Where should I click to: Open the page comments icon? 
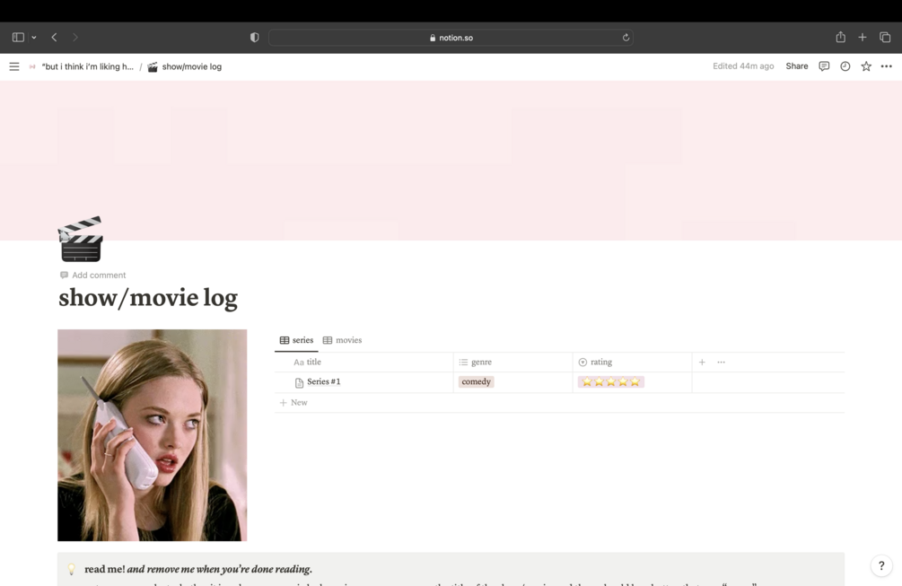[824, 66]
